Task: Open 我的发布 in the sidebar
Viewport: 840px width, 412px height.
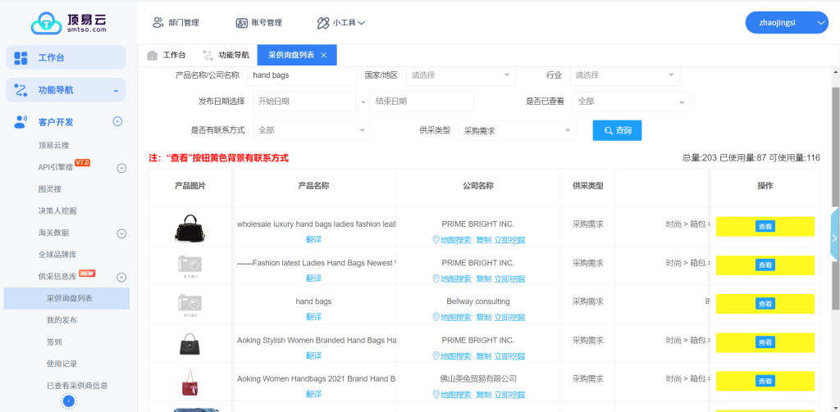Action: pos(63,320)
